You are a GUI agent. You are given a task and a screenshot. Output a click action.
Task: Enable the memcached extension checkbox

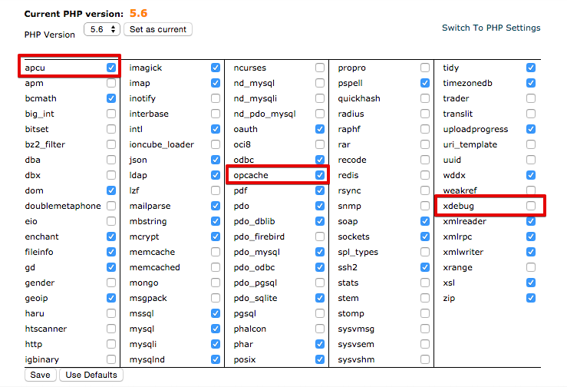(216, 267)
